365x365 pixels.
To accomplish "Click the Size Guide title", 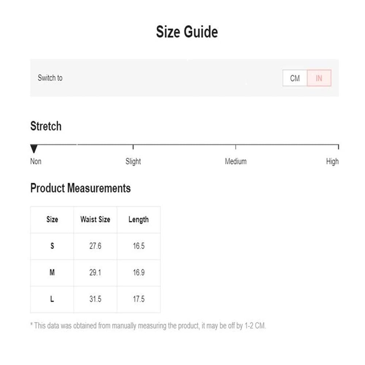I will [x=187, y=32].
